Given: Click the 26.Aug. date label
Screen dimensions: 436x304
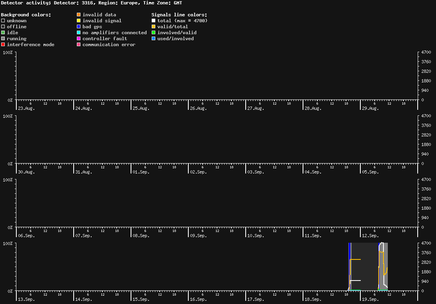Looking at the screenshot, I should [x=199, y=108].
